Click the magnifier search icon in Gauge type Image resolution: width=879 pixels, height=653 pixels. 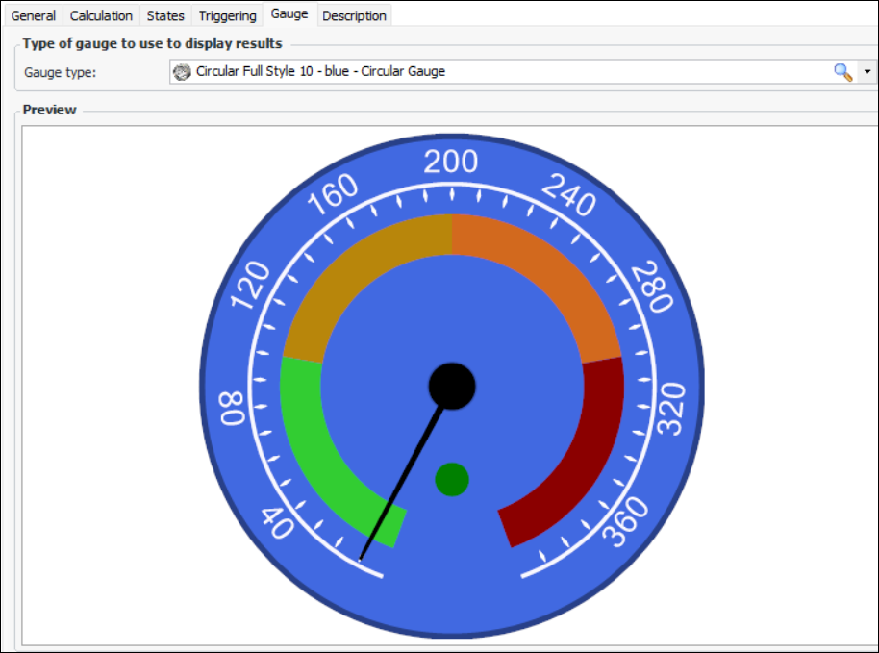pos(843,72)
